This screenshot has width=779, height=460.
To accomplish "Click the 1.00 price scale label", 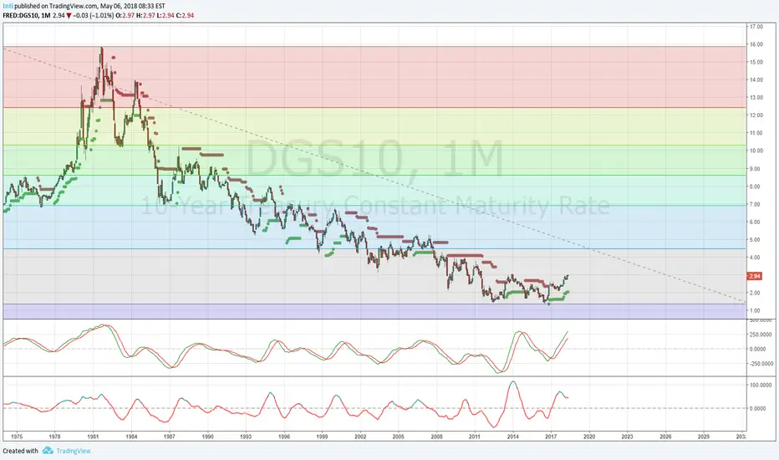I will coord(756,311).
